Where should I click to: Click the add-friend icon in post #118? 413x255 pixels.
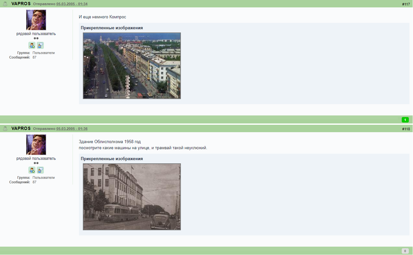point(32,170)
